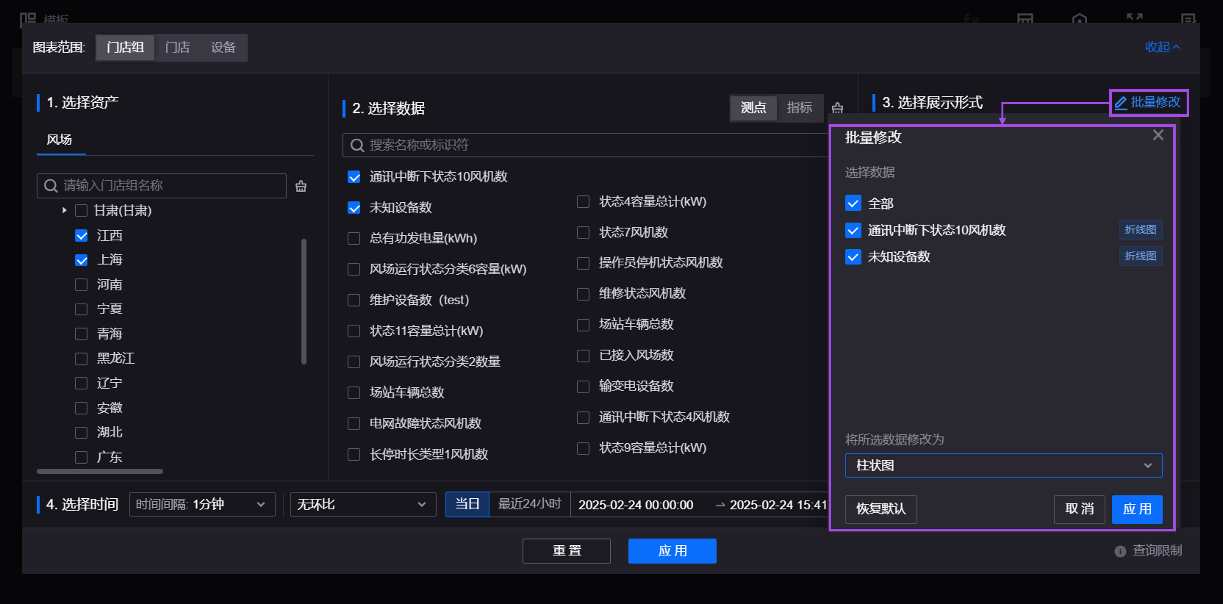Viewport: 1223px width, 604px height.
Task: Open the 时间间隔 1分钟 dropdown
Action: coord(202,504)
